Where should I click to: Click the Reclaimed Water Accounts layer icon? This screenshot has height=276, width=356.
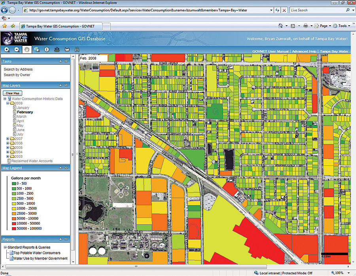point(9,161)
